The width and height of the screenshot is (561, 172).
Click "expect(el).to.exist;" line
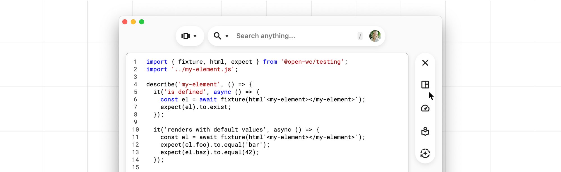[196, 107]
